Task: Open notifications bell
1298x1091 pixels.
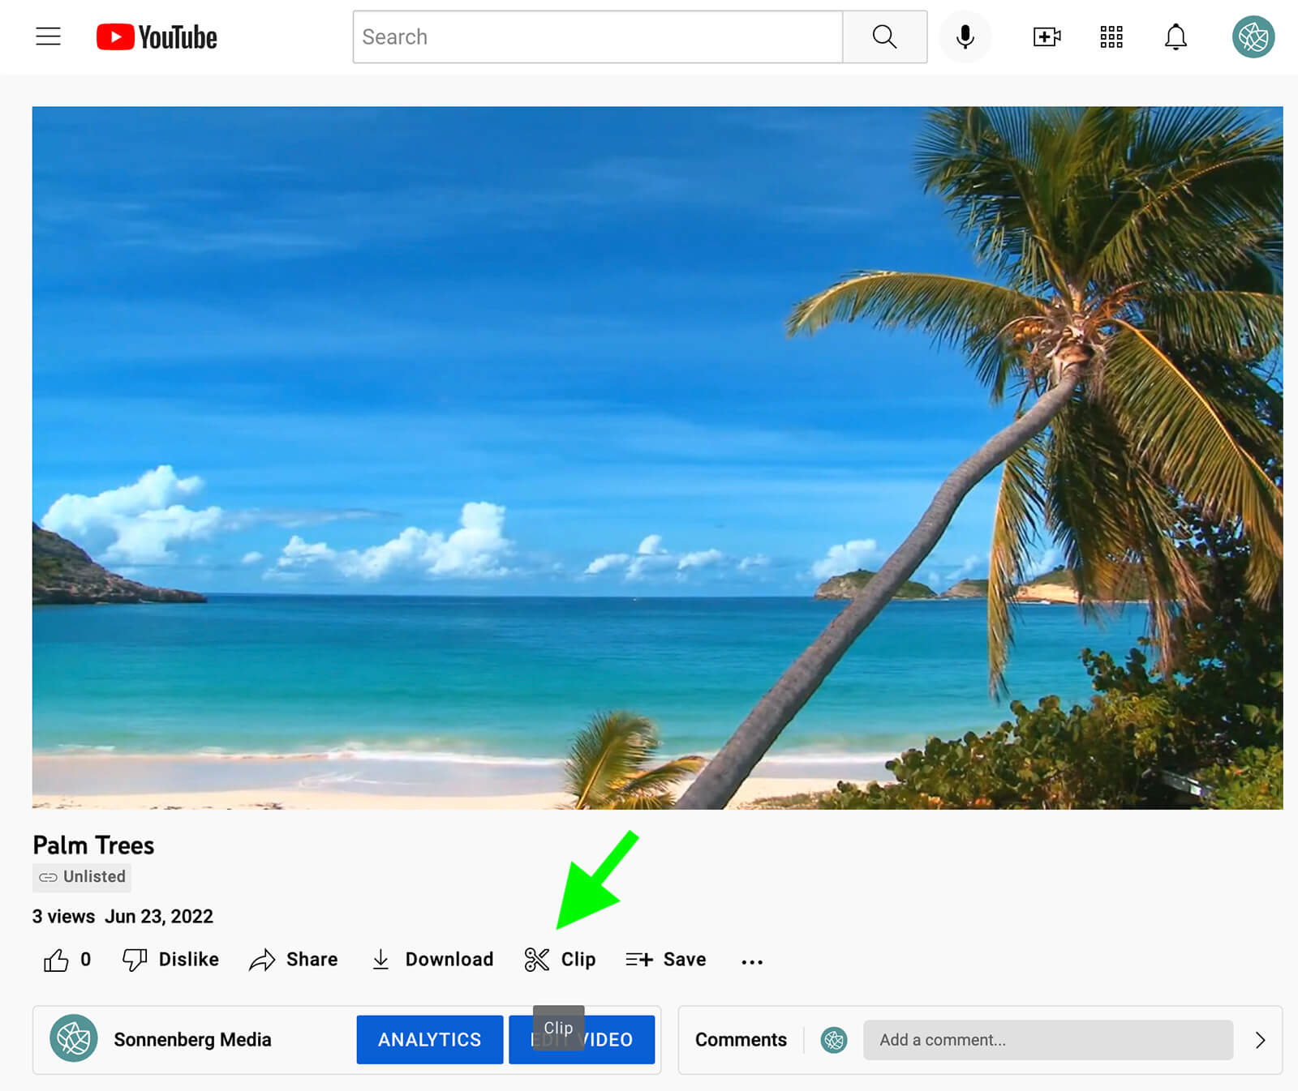Action: click(1176, 36)
